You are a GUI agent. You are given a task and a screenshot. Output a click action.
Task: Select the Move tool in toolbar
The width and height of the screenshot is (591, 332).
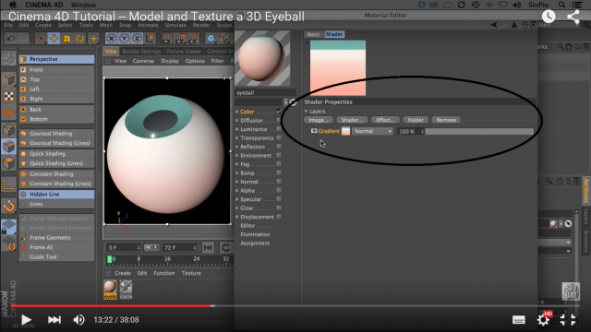coord(54,39)
